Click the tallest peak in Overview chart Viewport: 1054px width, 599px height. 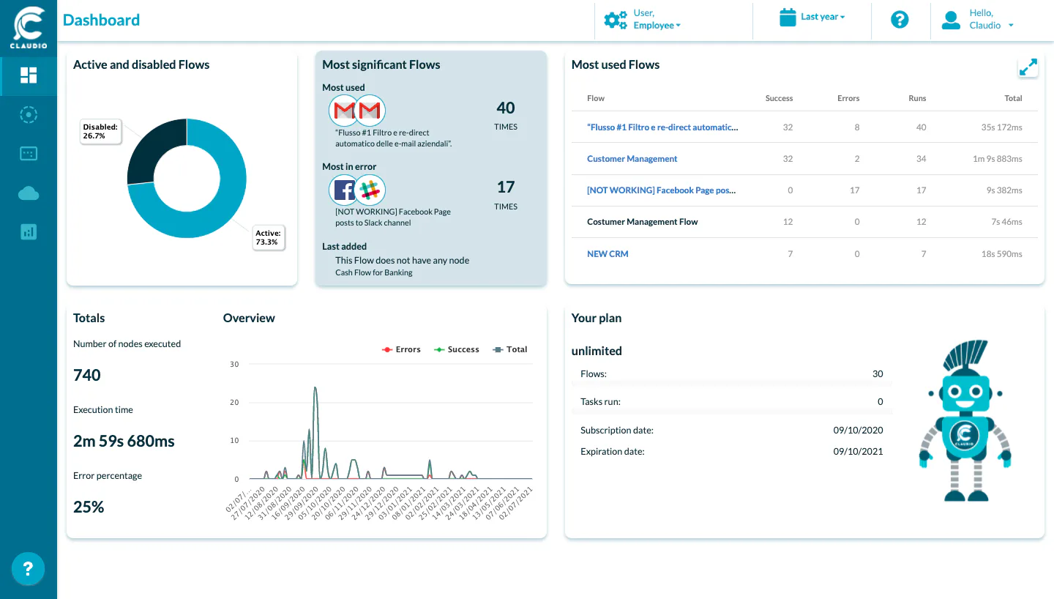[x=315, y=389]
